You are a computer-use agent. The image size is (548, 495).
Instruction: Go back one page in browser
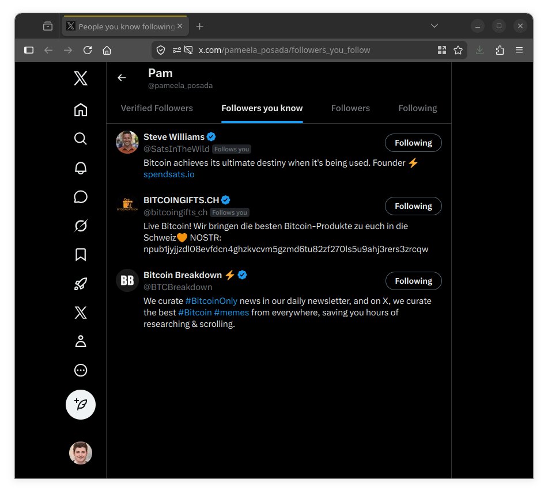pyautogui.click(x=48, y=50)
